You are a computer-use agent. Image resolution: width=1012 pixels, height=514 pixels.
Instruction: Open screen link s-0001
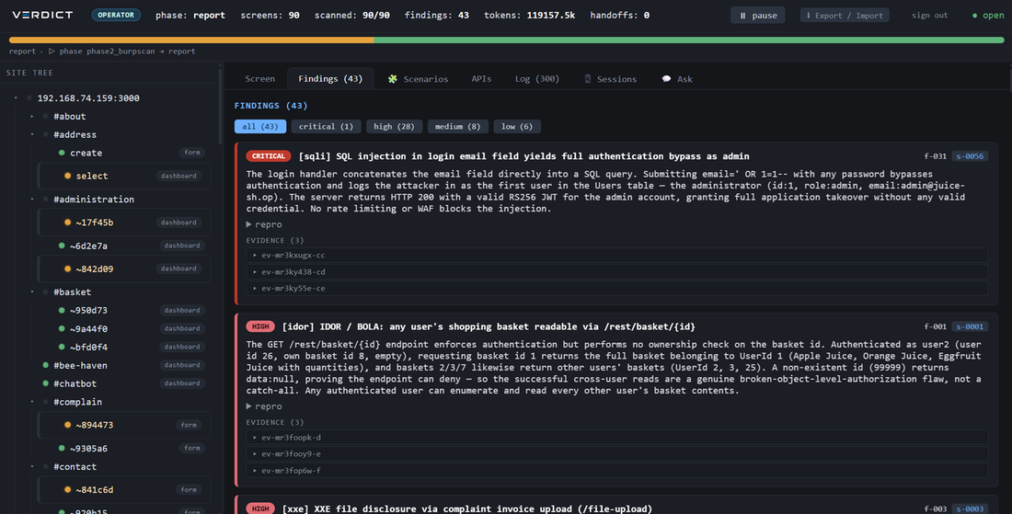[x=970, y=326]
